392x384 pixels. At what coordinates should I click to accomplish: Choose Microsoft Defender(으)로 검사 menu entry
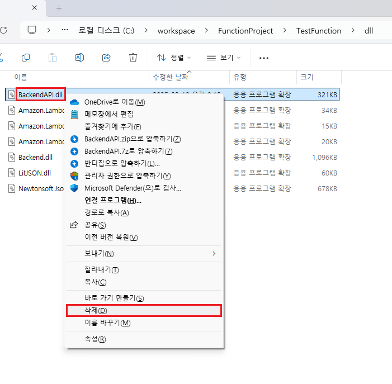pos(144,188)
